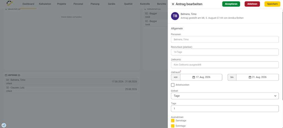Open the Projekte menu tab
The width and height of the screenshot is (283, 128).
point(62,4)
